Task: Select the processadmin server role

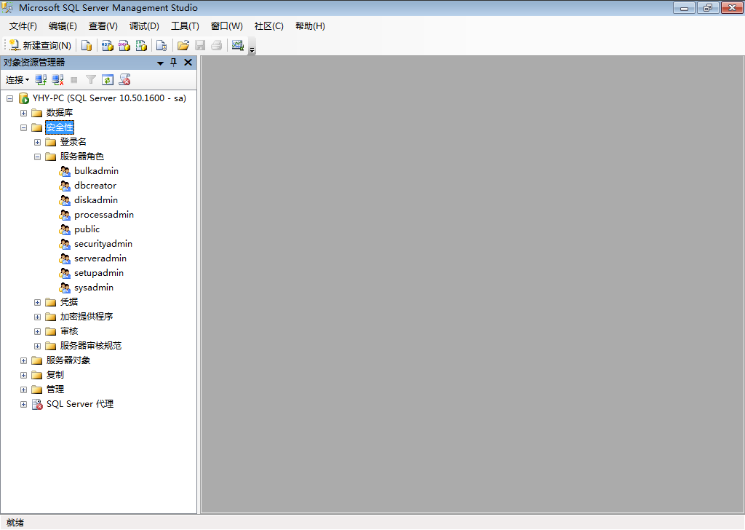Action: pyautogui.click(x=104, y=214)
